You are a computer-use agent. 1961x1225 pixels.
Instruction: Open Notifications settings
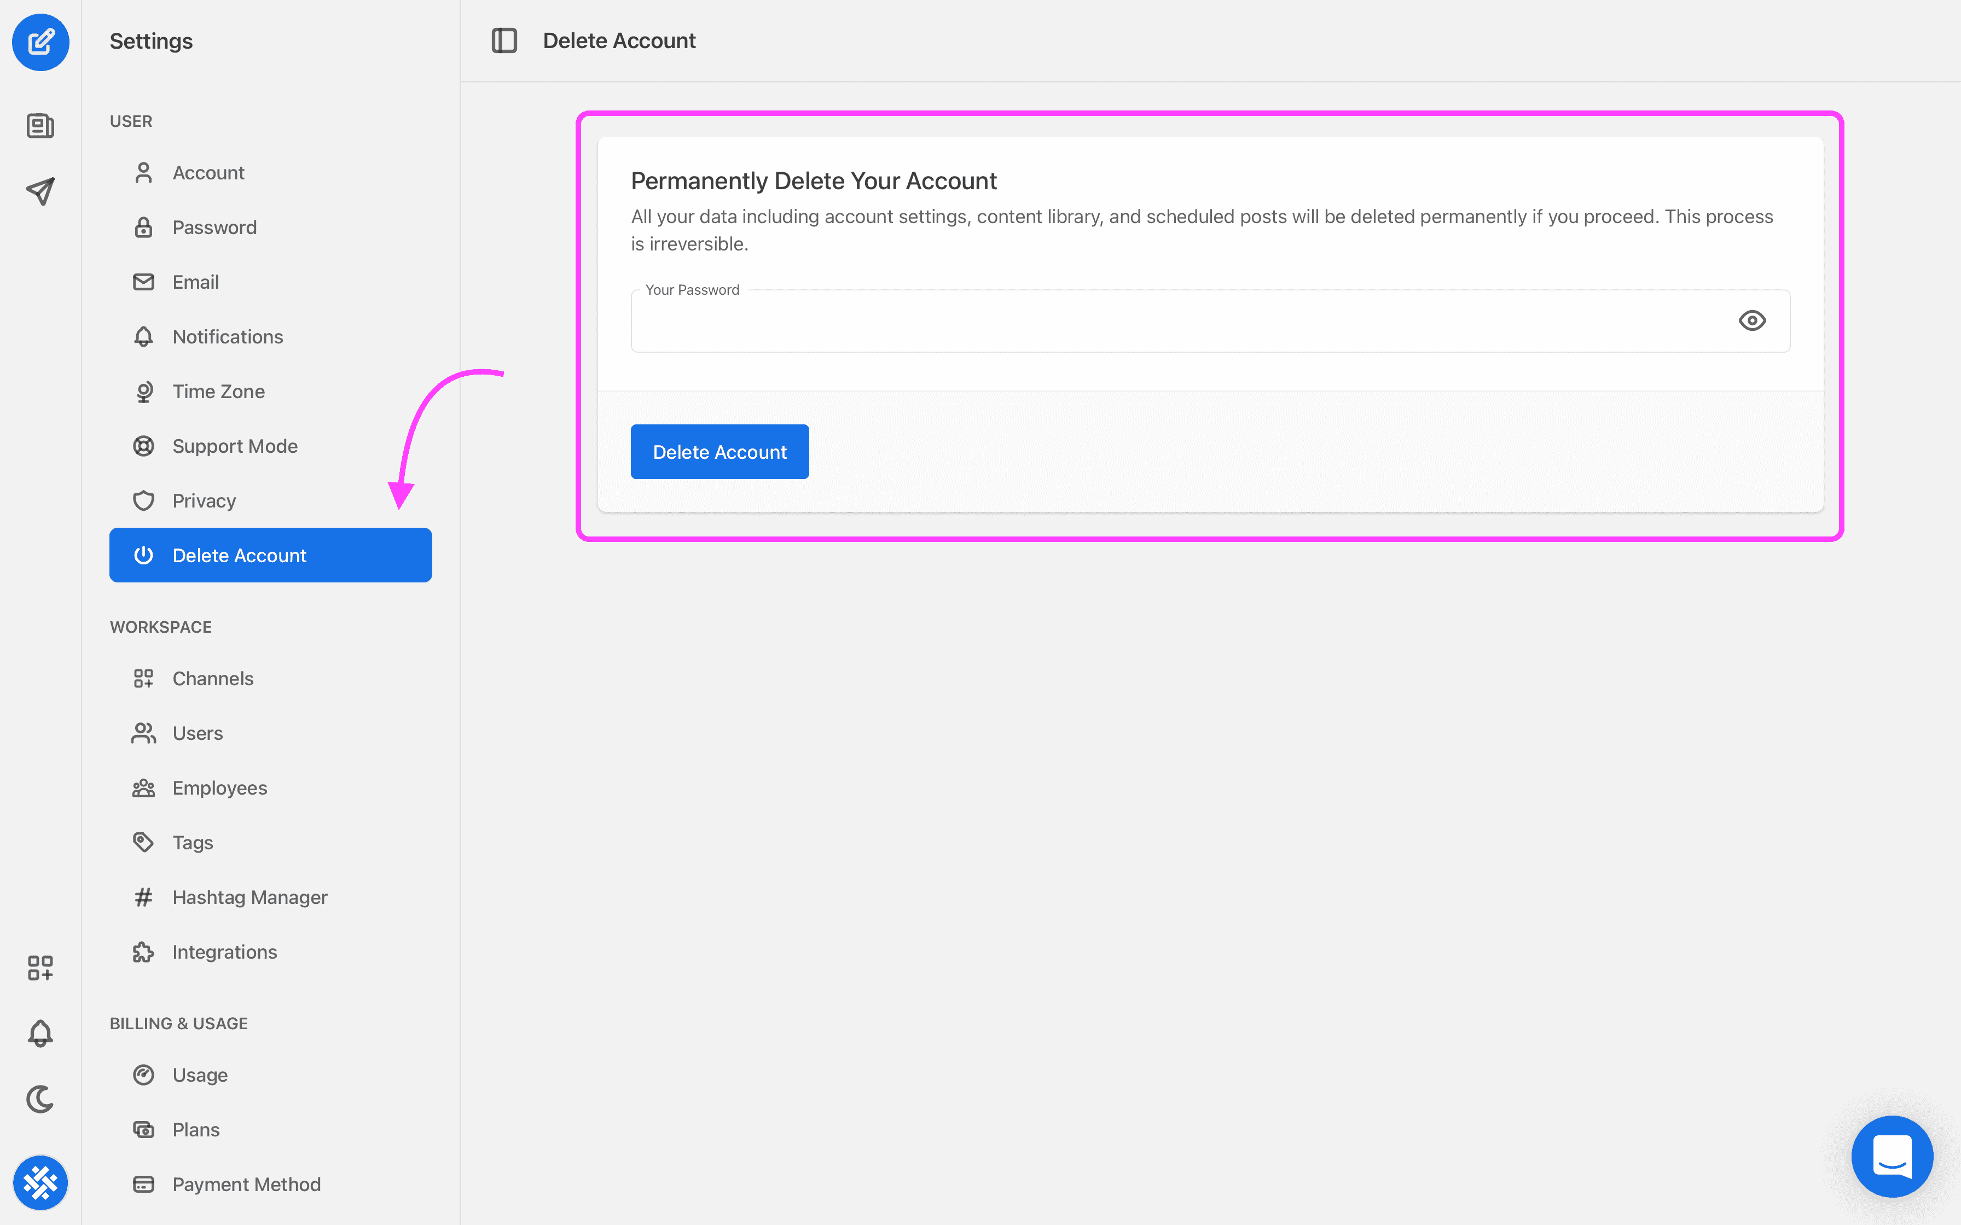point(271,337)
